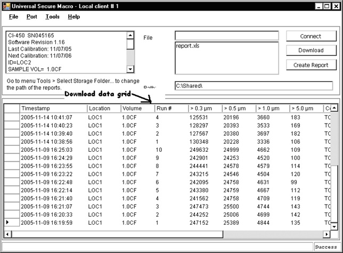Viewport: 343px width, 253px height.
Task: Sort by the Volume column header
Action: tap(138, 109)
